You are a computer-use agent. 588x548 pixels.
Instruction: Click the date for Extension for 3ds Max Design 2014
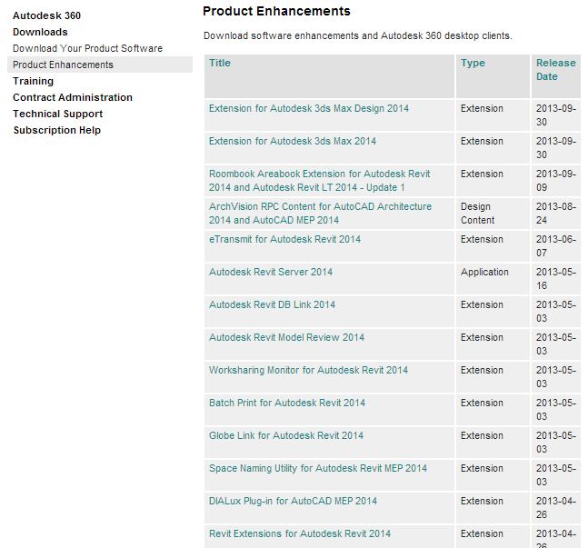coord(556,115)
